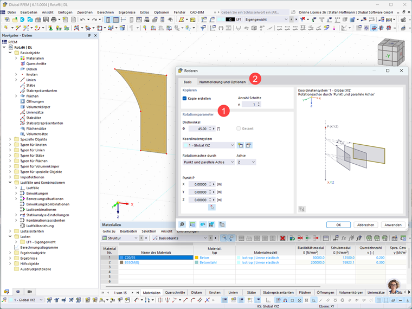Click the red X filter icon in main toolbar
Image resolution: width=412 pixels, height=309 pixels.
302,19
